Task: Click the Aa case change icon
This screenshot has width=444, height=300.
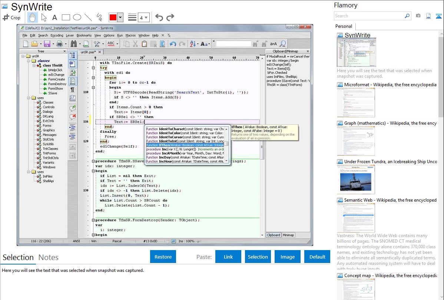Action: tap(204, 44)
